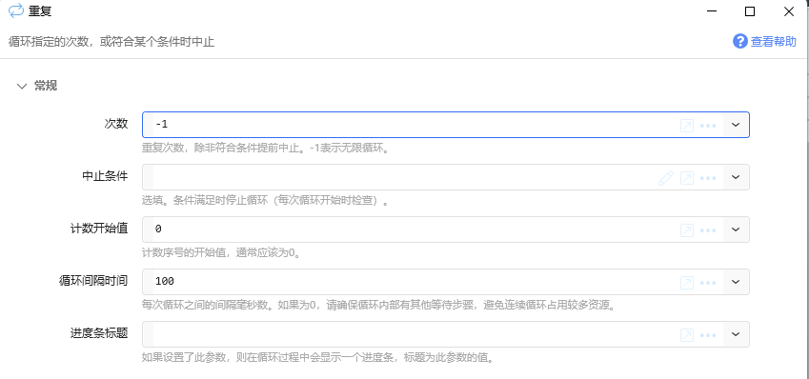Click the 进度条标题 field label
809x379 pixels.
[99, 333]
